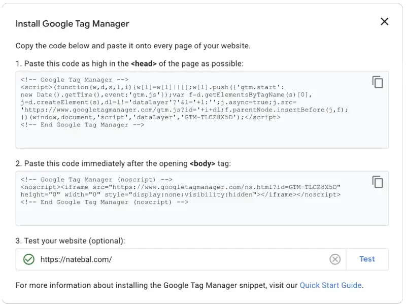
Task: Click the '<!-- End Google Tag Manager (noscript) -->' line
Action: pos(105,202)
